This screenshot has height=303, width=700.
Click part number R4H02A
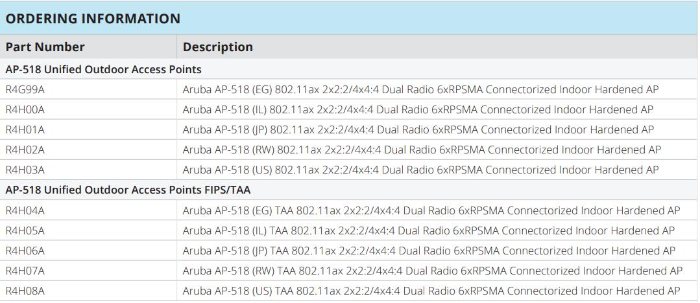pos(25,150)
